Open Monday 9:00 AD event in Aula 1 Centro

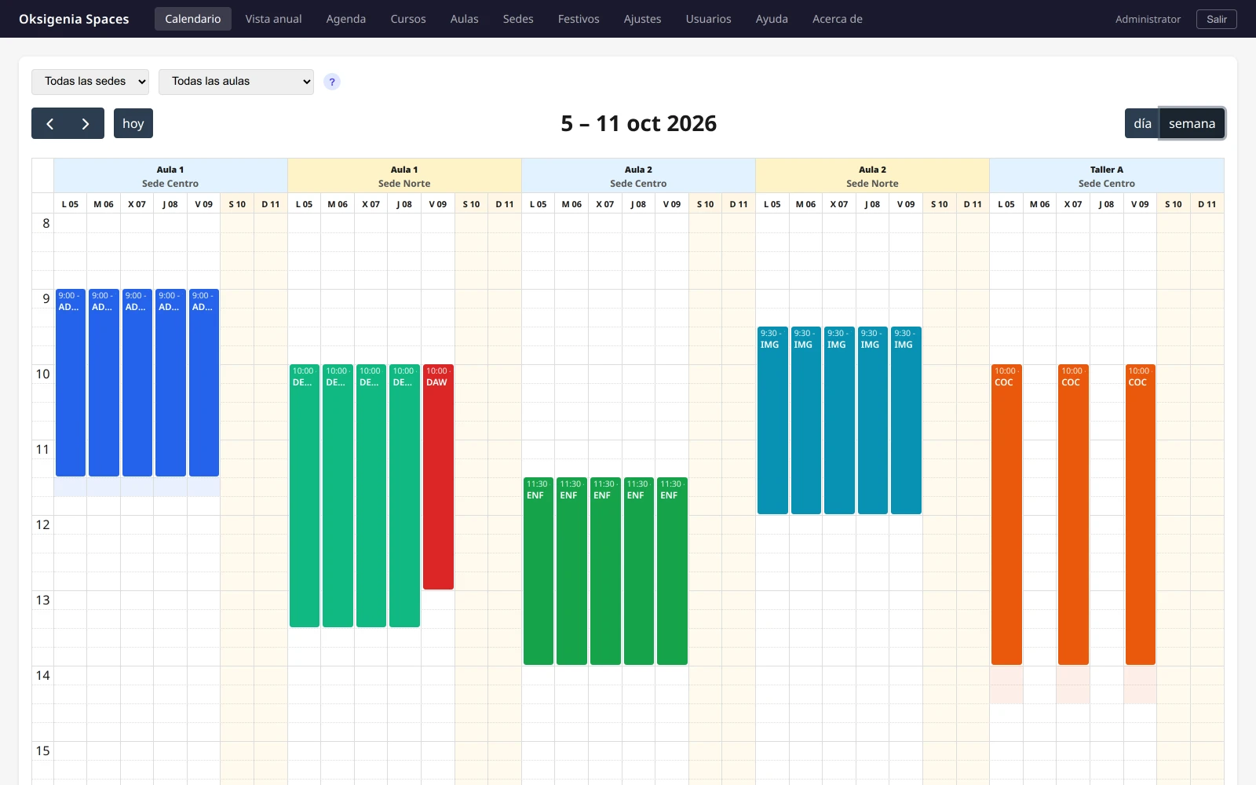coord(71,382)
